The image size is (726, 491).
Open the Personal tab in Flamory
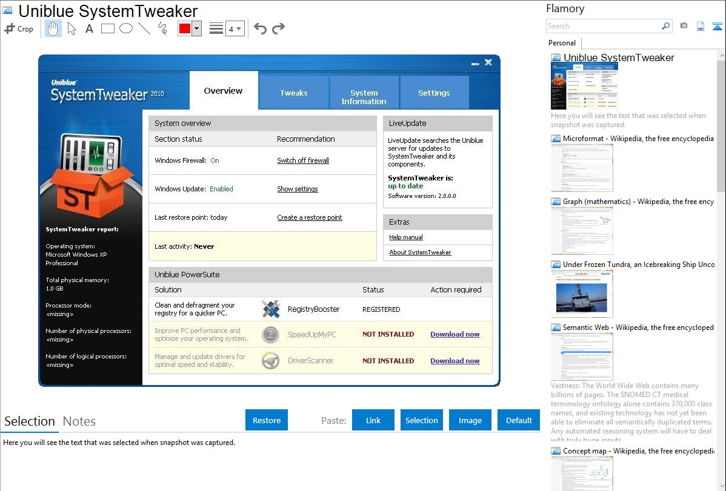562,43
